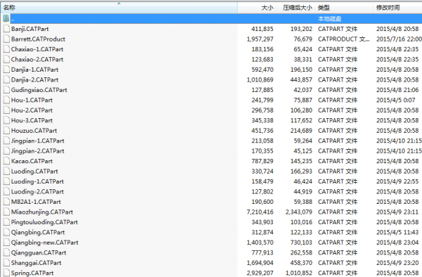Click the file icon beside Hou-1.CATPart
The height and width of the screenshot is (277, 422).
6,100
